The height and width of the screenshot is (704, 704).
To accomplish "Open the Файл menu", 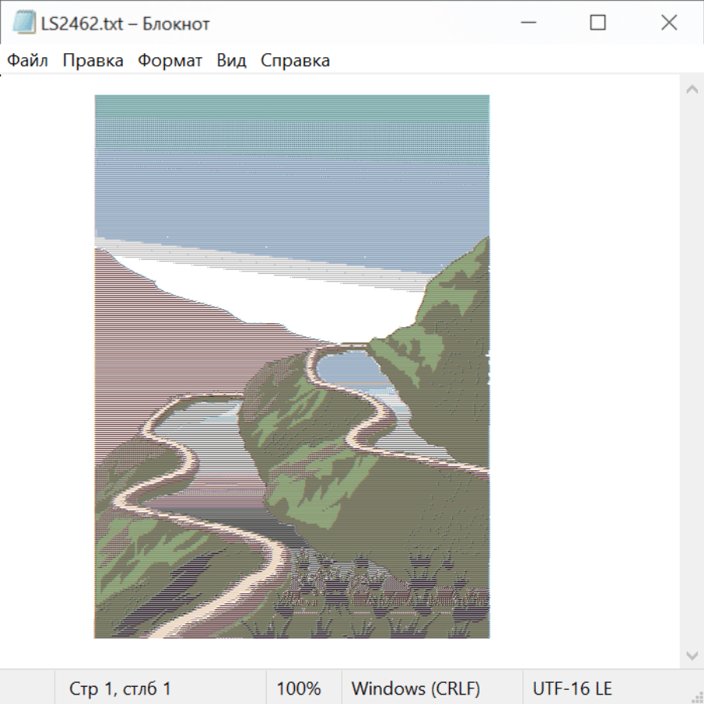I will point(27,60).
